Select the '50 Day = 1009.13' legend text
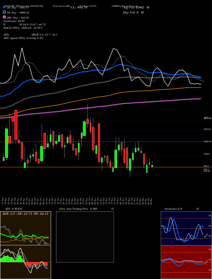This screenshot has width=212, height=279. [x=18, y=13]
